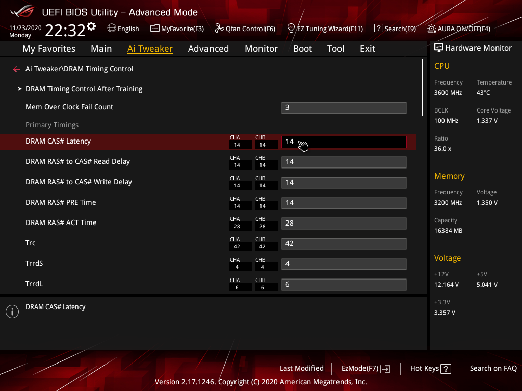Screen dimensions: 522x391
Task: Switch to EzMode(F7)
Action: tap(366, 369)
